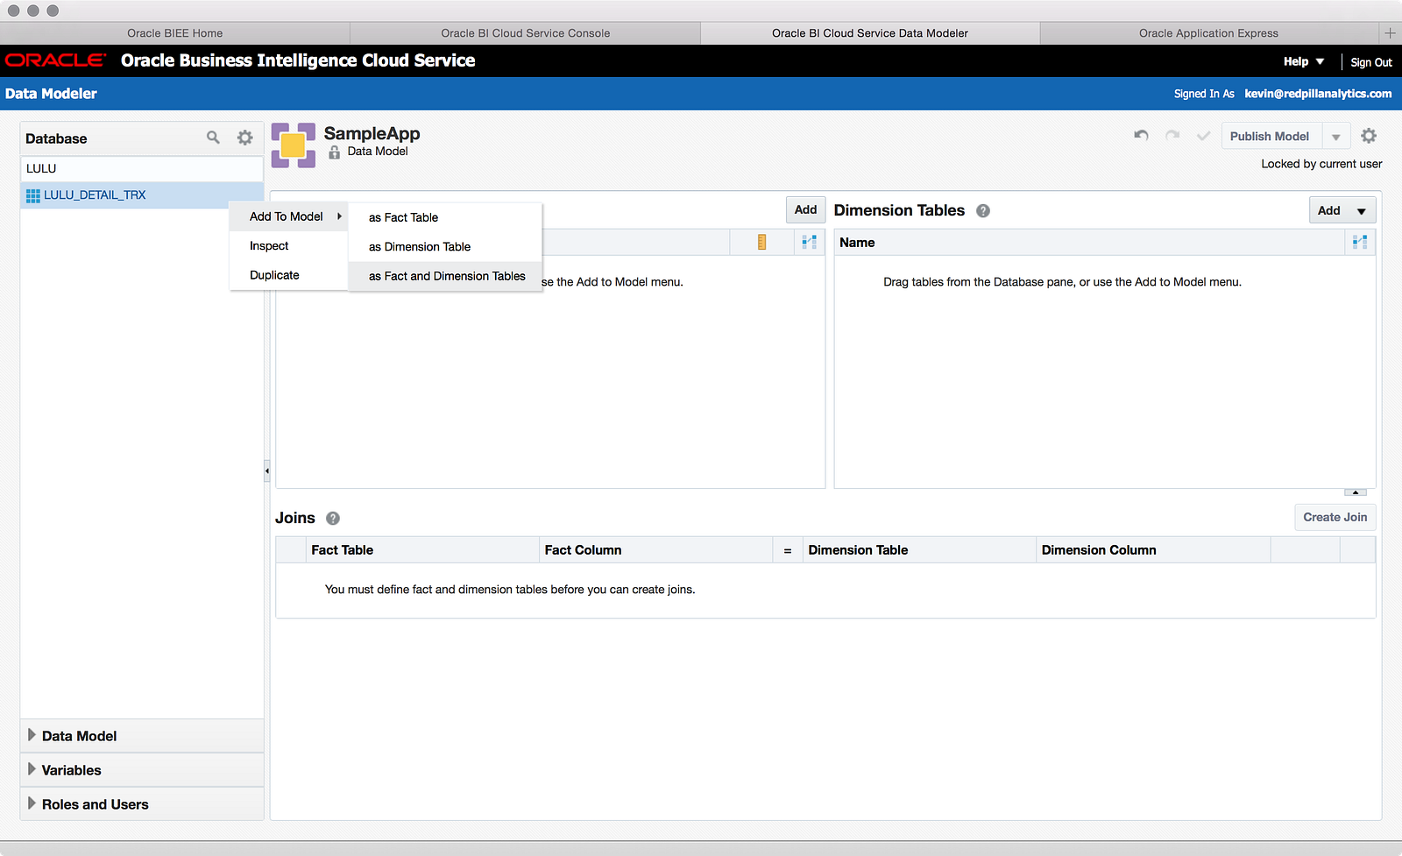The image size is (1402, 856).
Task: Click the Dimension Tables heading
Action: [x=899, y=210]
